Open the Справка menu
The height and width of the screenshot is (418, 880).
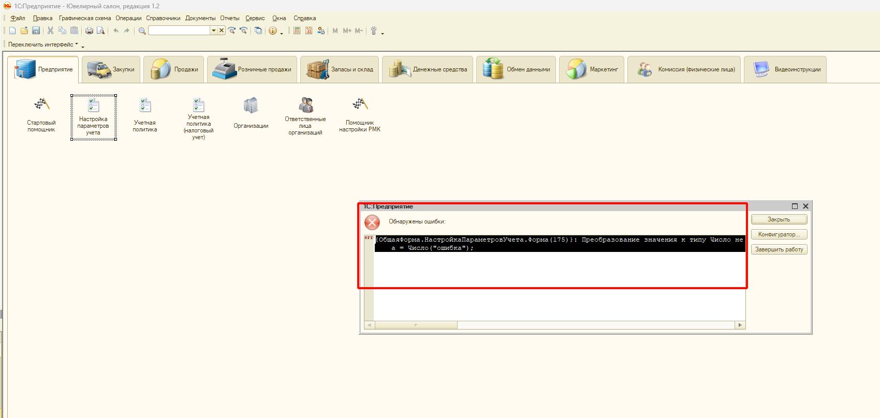(304, 18)
